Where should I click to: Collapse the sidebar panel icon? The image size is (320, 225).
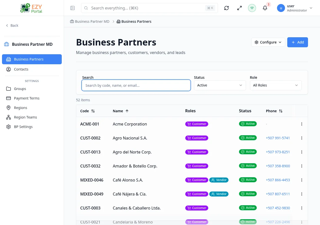(x=72, y=8)
